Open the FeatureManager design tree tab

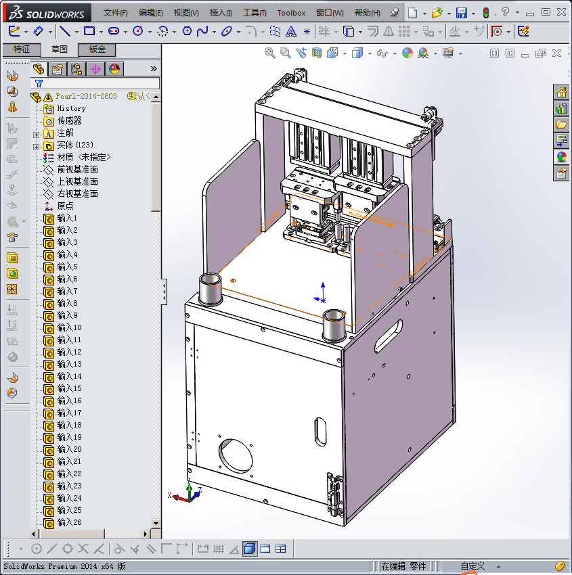pyautogui.click(x=39, y=69)
